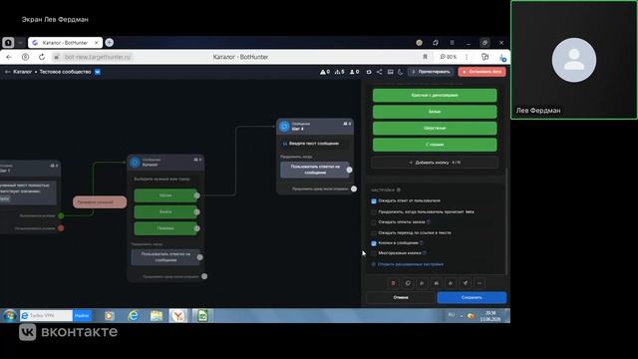638x359 pixels.
Task: Open the Excel icon on the taskbar
Action: point(202,315)
